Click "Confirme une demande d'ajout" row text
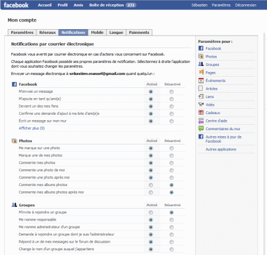Image resolution: width=267 pixels, height=255 pixels. 59,114
